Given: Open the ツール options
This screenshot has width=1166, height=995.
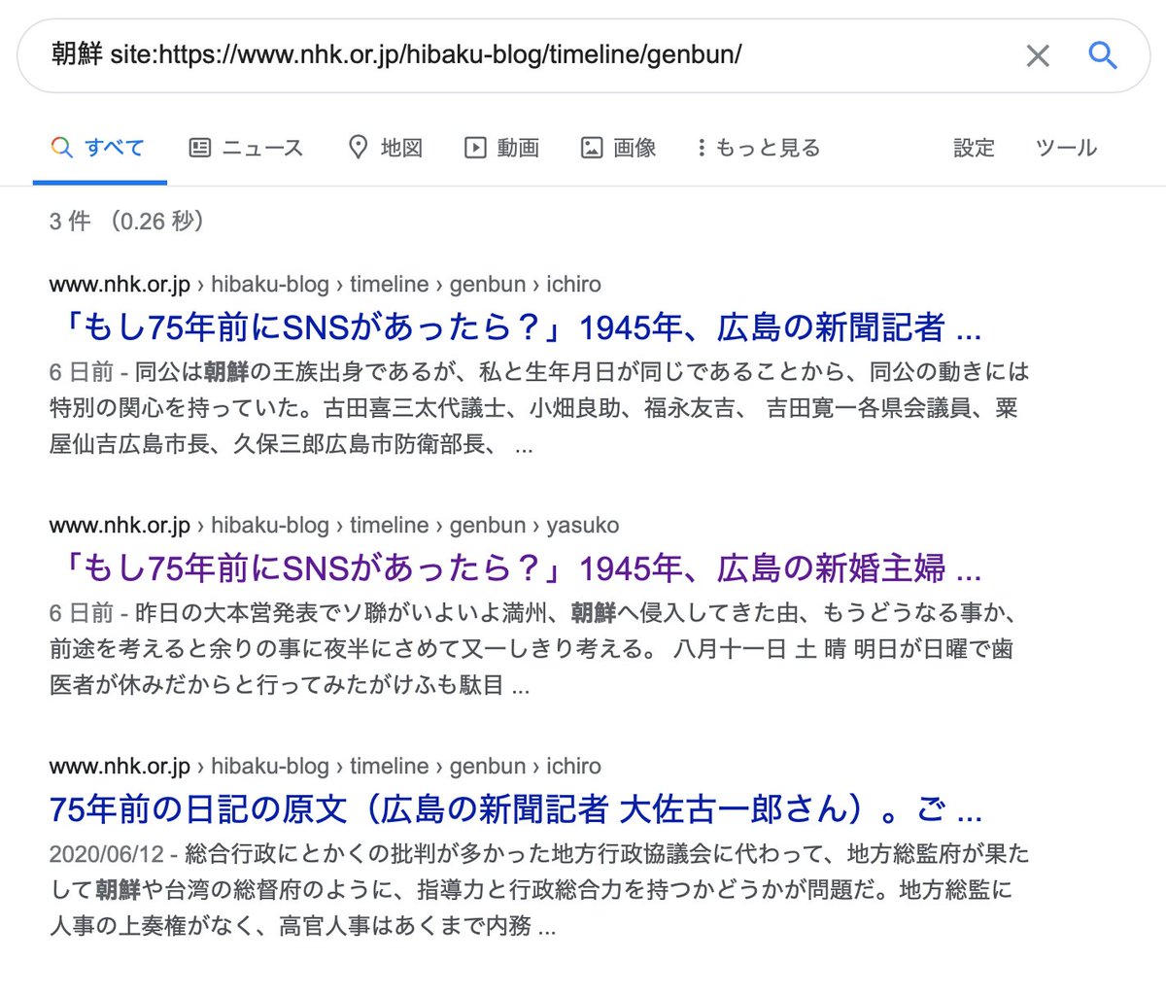Looking at the screenshot, I should (1066, 148).
